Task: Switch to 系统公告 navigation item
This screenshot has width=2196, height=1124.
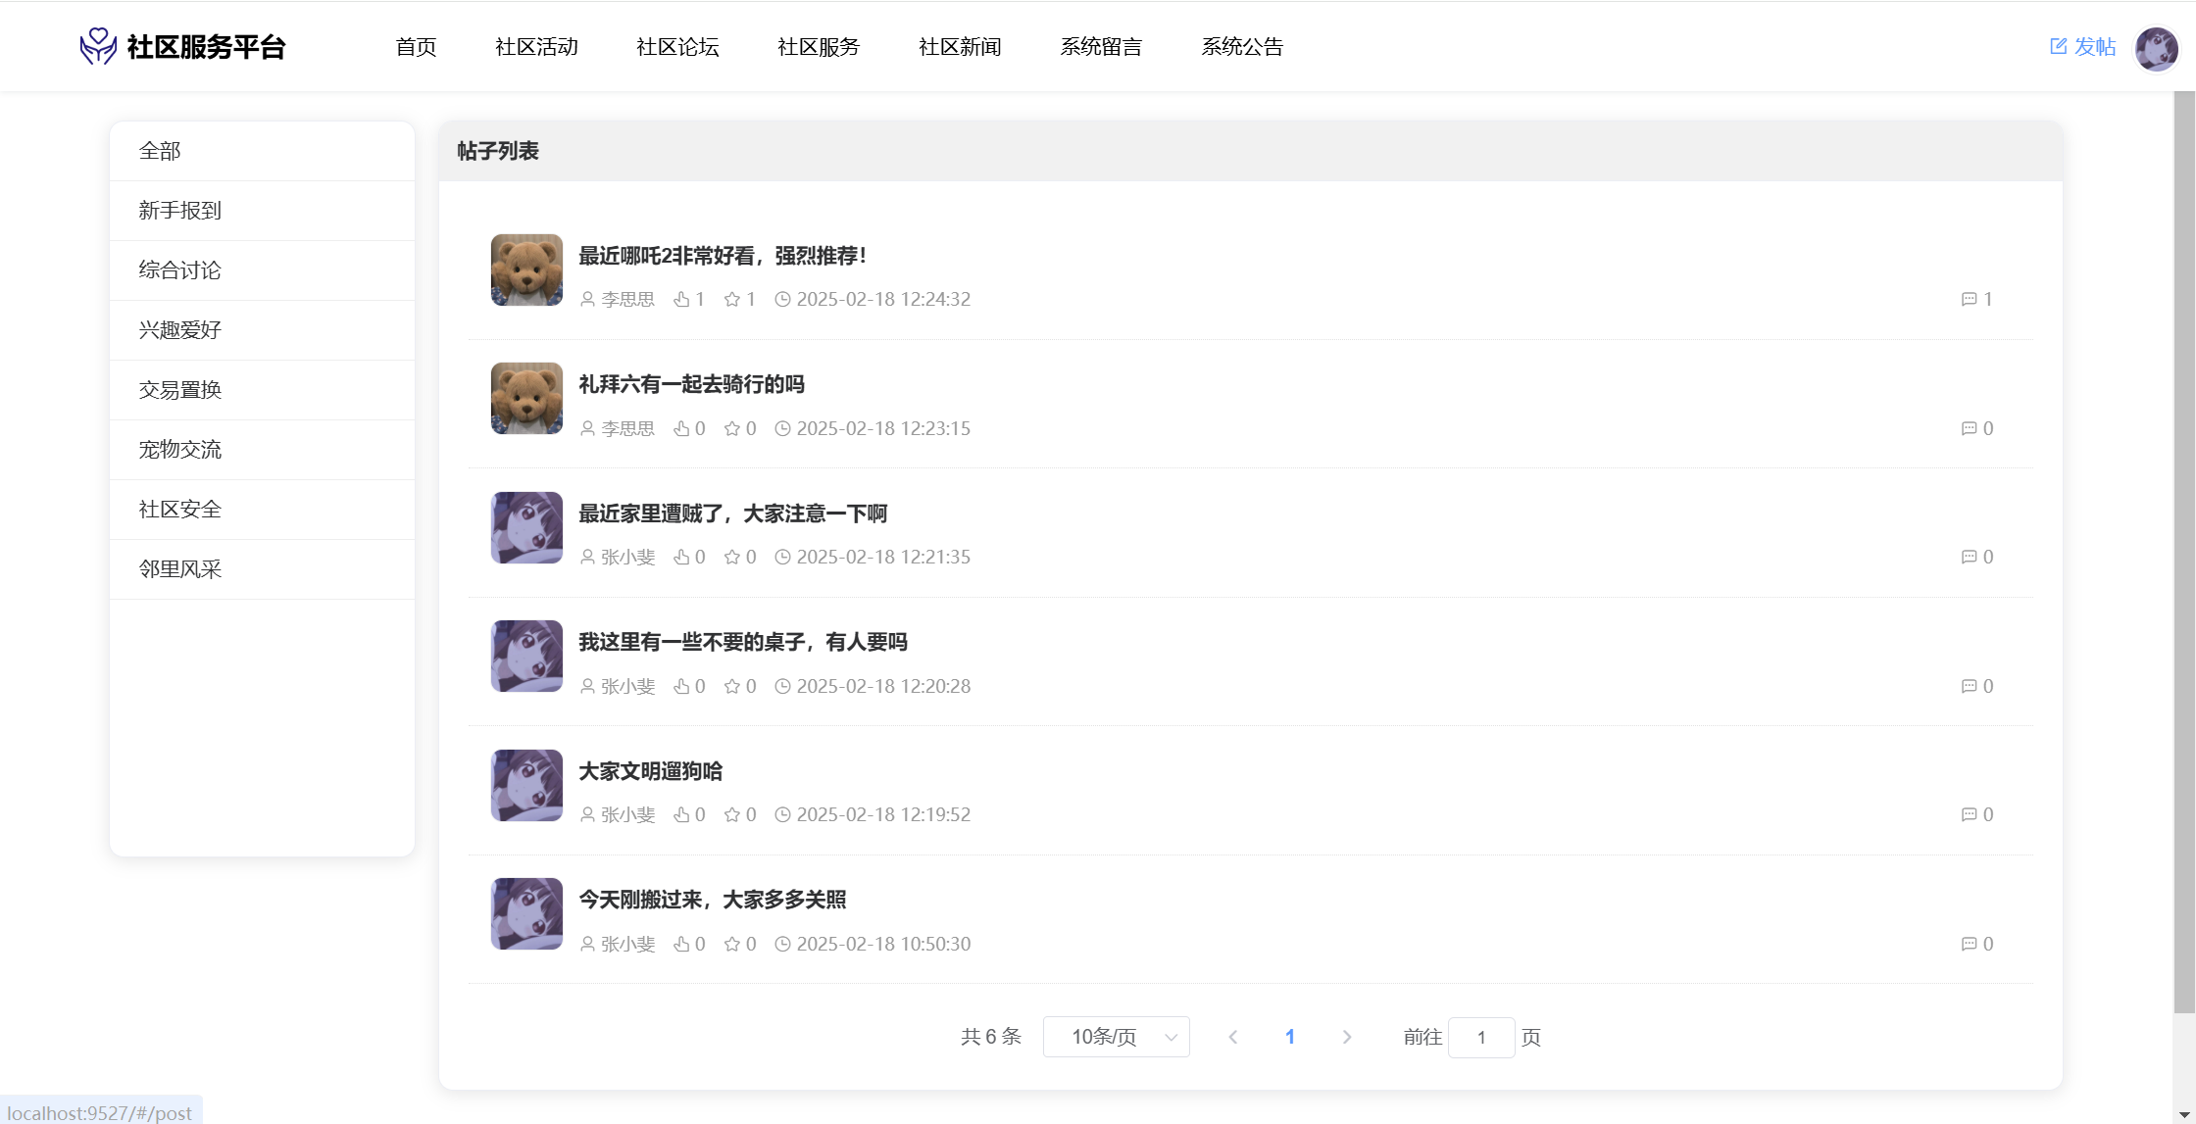Action: (x=1242, y=47)
